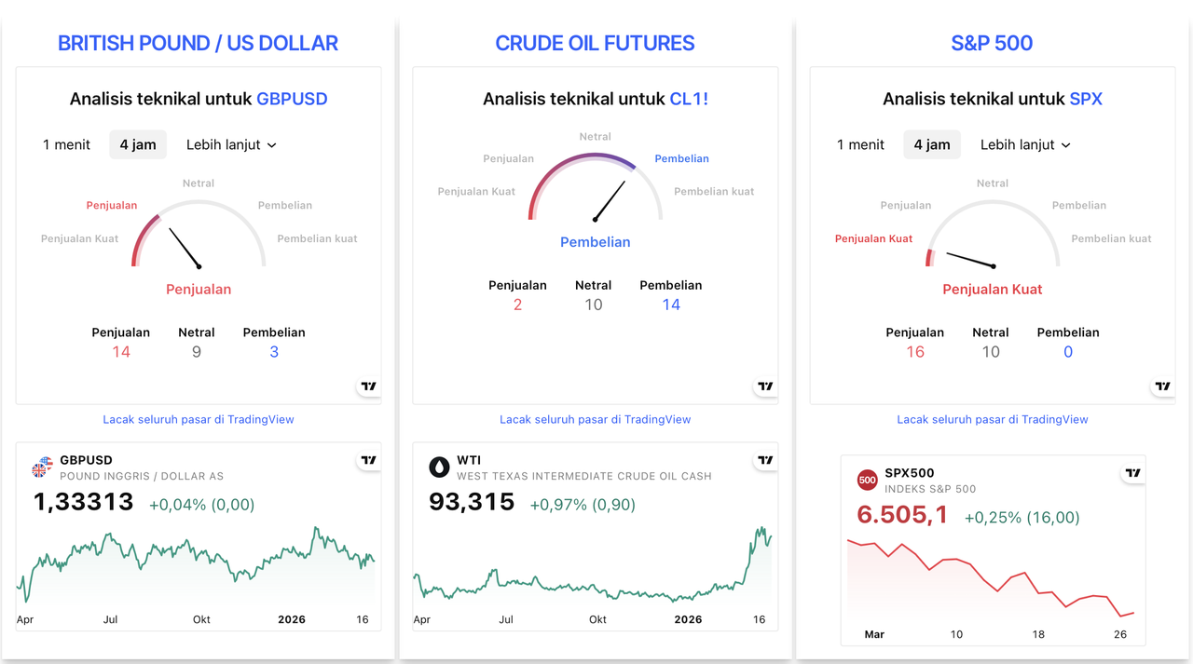Open Lebih lanjut dropdown in SPX widget

(1025, 144)
